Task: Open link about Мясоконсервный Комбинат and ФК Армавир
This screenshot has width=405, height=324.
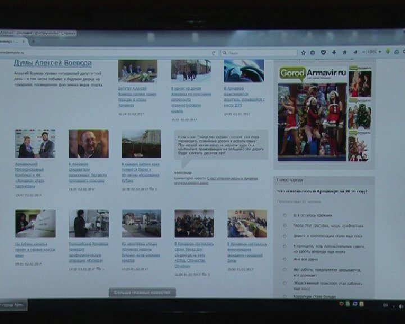Action: [30, 175]
